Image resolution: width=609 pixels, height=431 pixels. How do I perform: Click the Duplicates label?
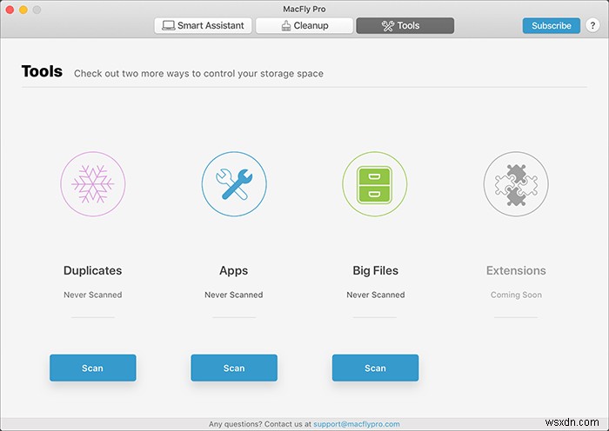[x=93, y=270]
